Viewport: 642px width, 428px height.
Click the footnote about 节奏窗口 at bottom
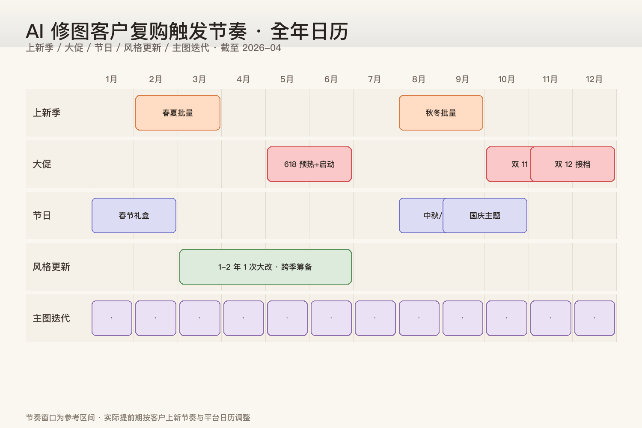click(139, 417)
